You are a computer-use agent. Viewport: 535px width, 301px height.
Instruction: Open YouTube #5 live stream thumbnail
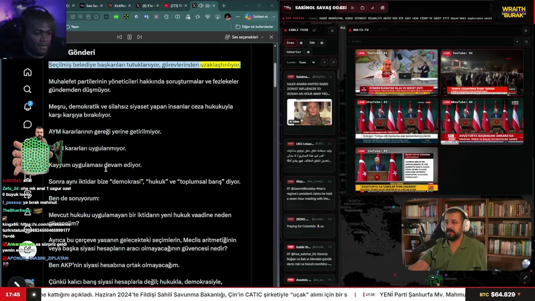click(397, 170)
